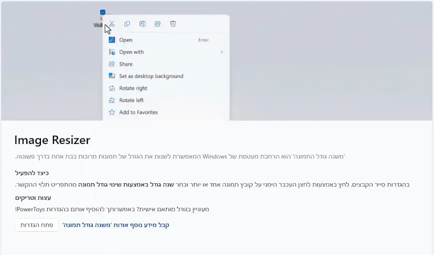Viewport: 434px width, 255px height.
Task: Select Set as desktop background
Action: [166, 76]
